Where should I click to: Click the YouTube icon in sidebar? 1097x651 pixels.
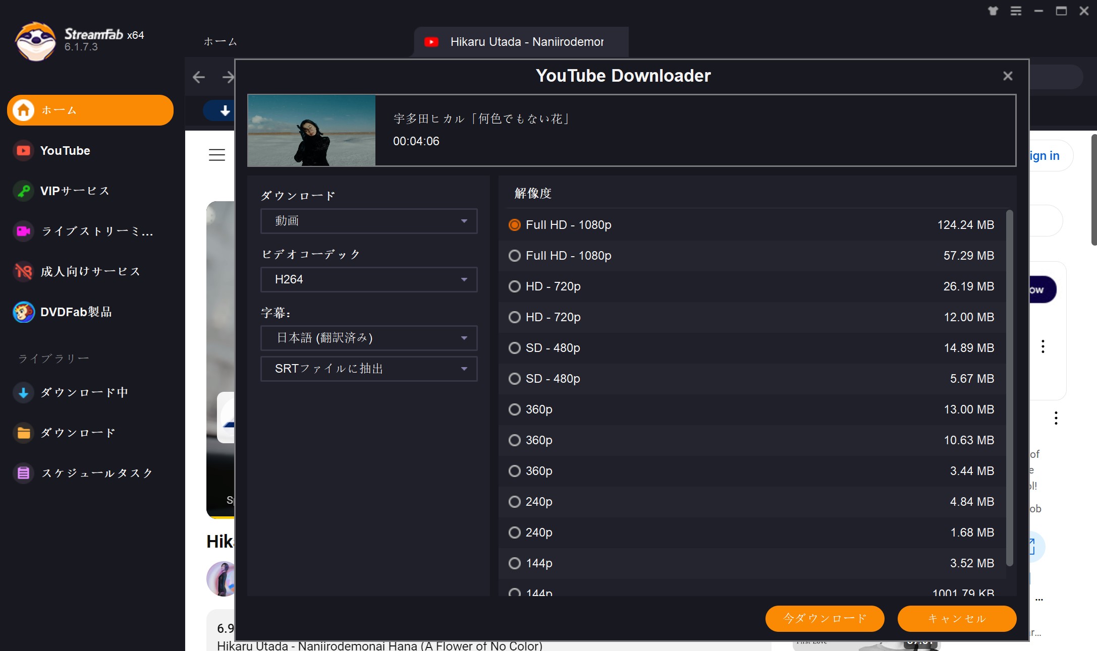coord(23,150)
